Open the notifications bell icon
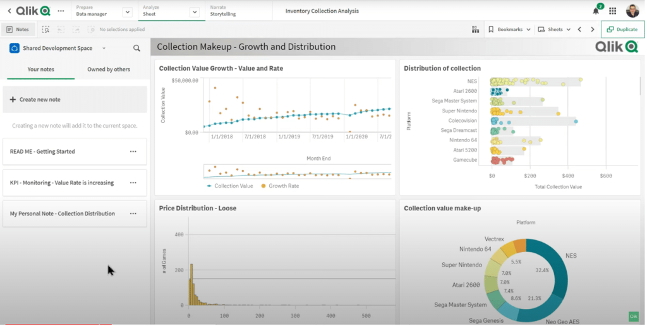 point(596,11)
